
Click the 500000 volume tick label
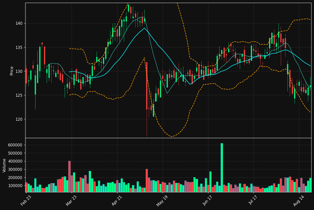tap(15, 153)
